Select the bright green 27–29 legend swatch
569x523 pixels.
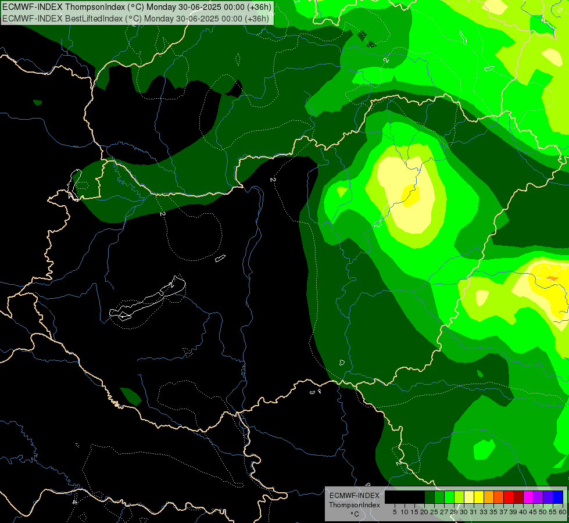pyautogui.click(x=449, y=497)
